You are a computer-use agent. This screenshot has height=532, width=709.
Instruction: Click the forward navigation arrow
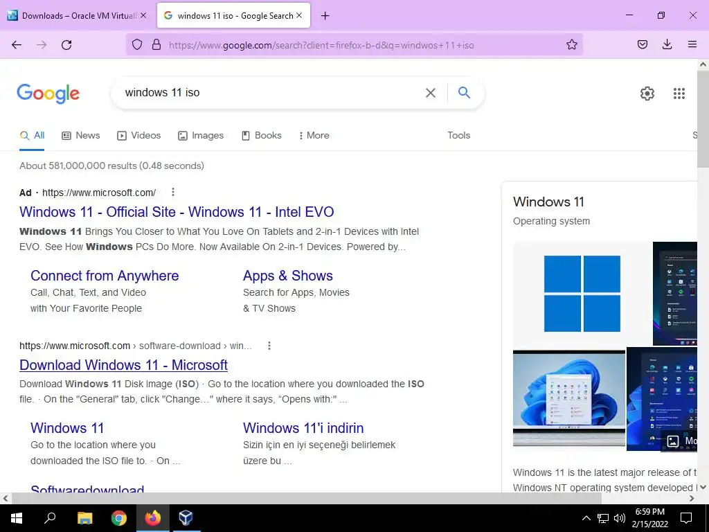pyautogui.click(x=42, y=44)
